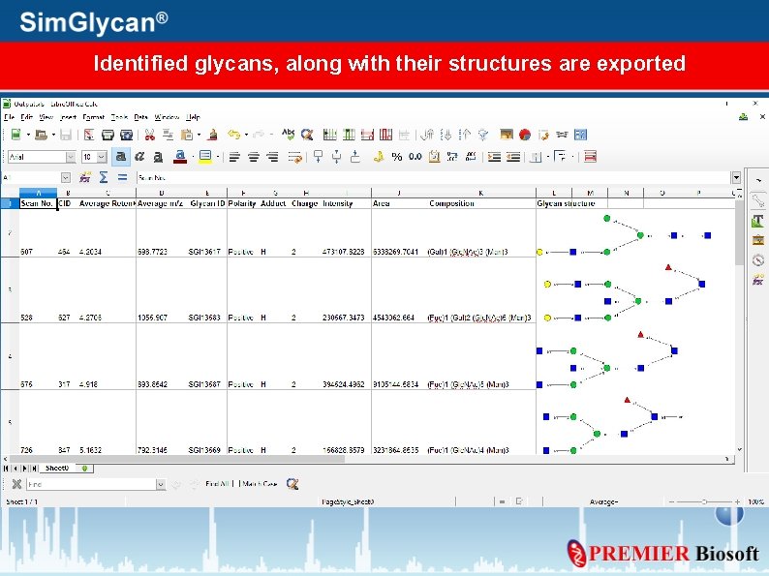Apply AutoFilter funnel

point(483,135)
